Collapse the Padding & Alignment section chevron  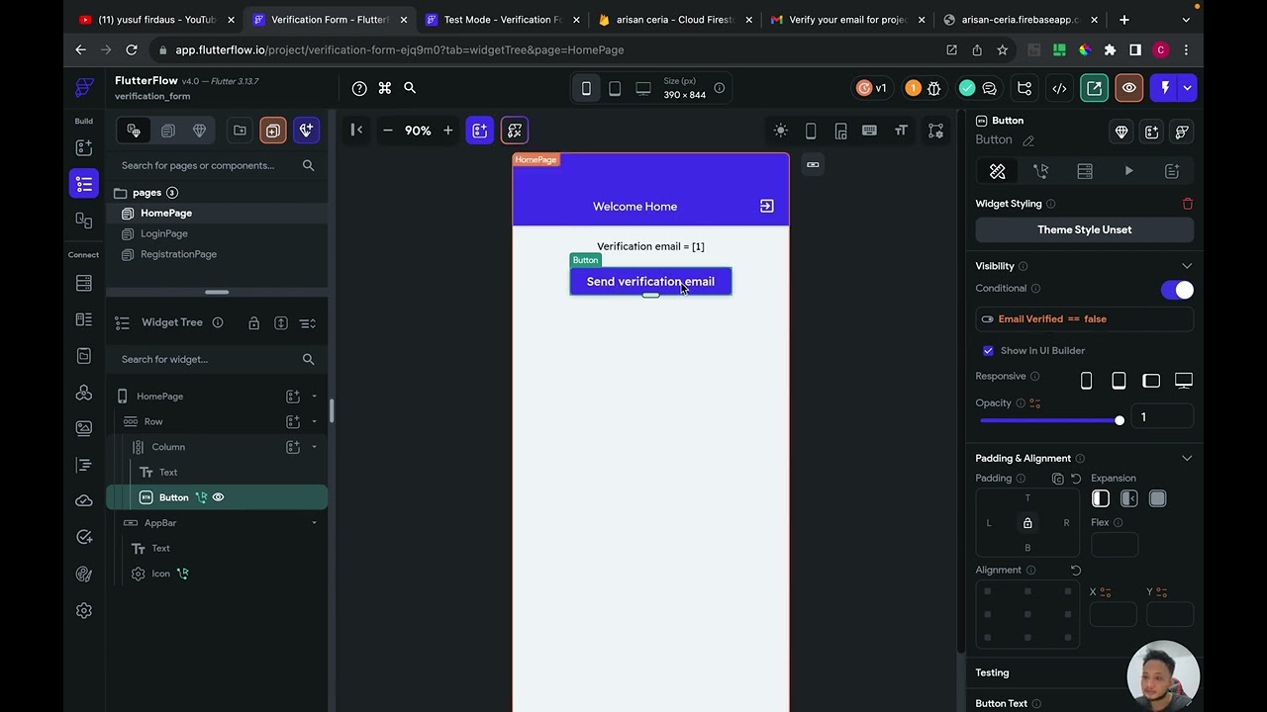1187,459
